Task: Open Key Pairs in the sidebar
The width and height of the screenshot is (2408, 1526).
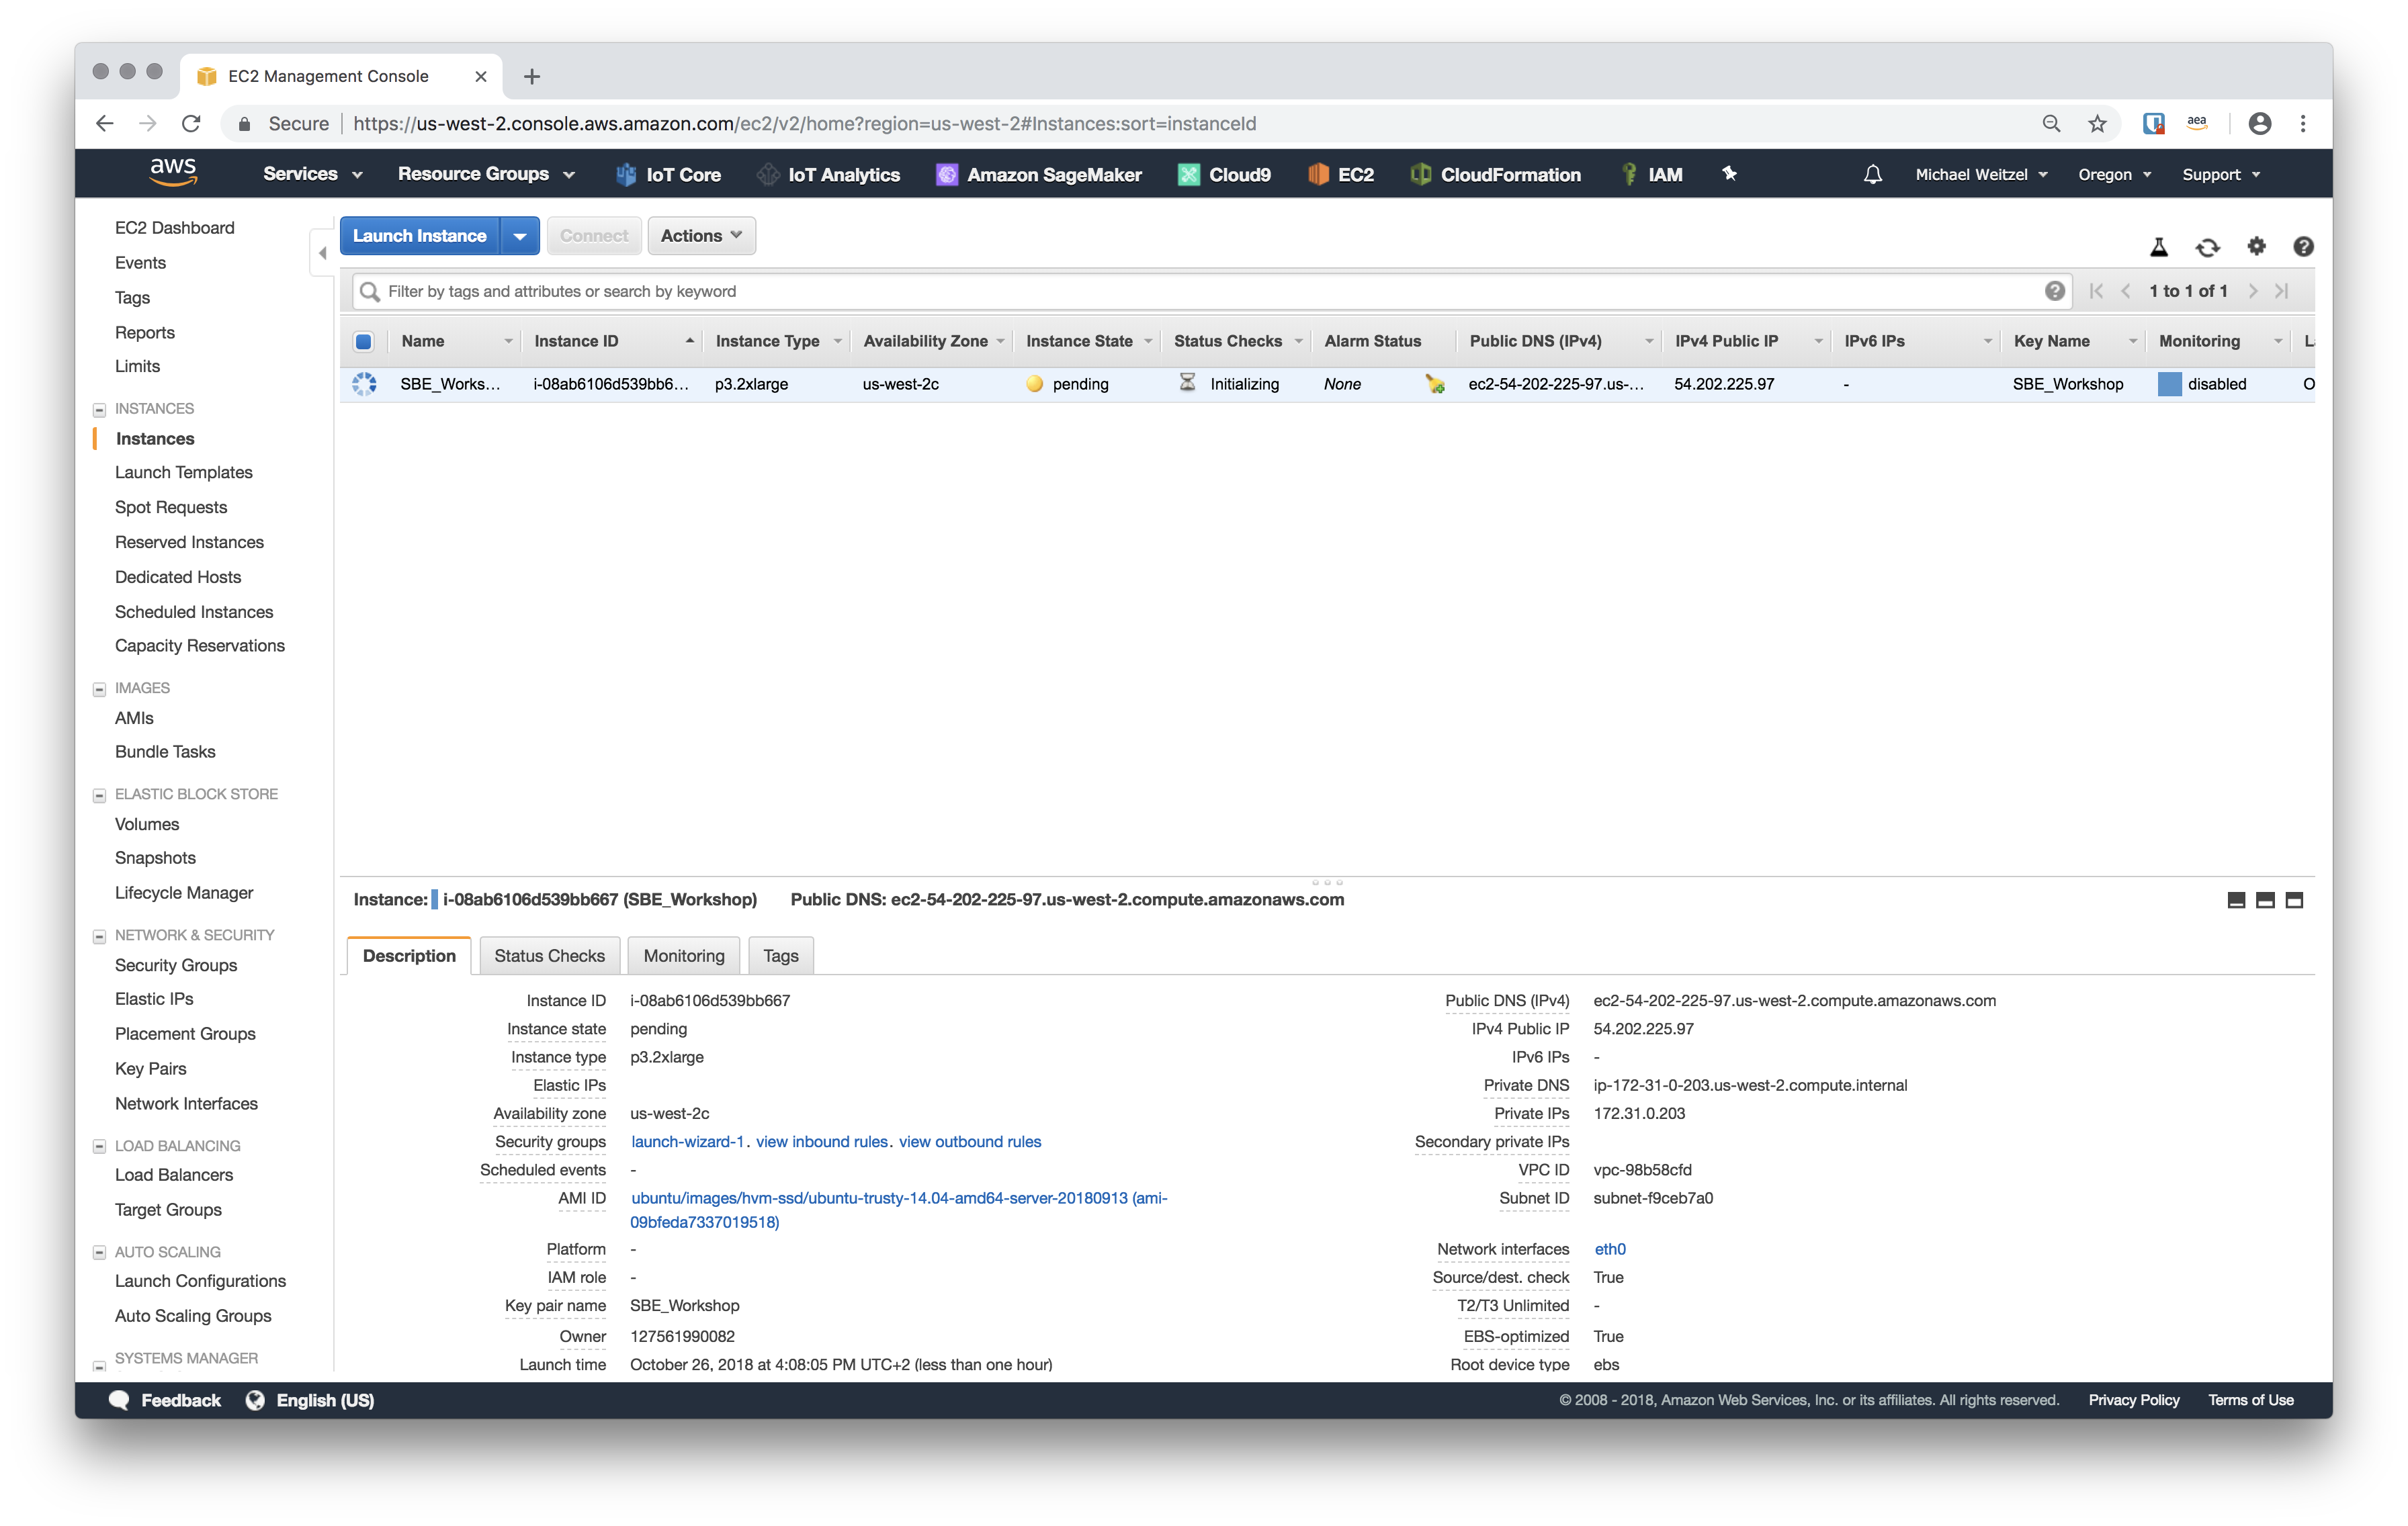Action: 150,1069
